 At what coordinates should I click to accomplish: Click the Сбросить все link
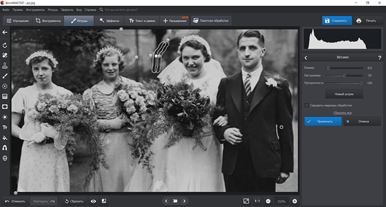pyautogui.click(x=342, y=112)
